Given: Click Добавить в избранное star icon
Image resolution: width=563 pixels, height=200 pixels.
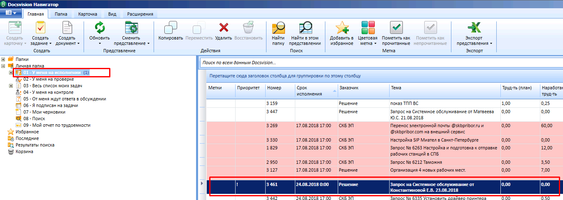Looking at the screenshot, I should tap(342, 28).
